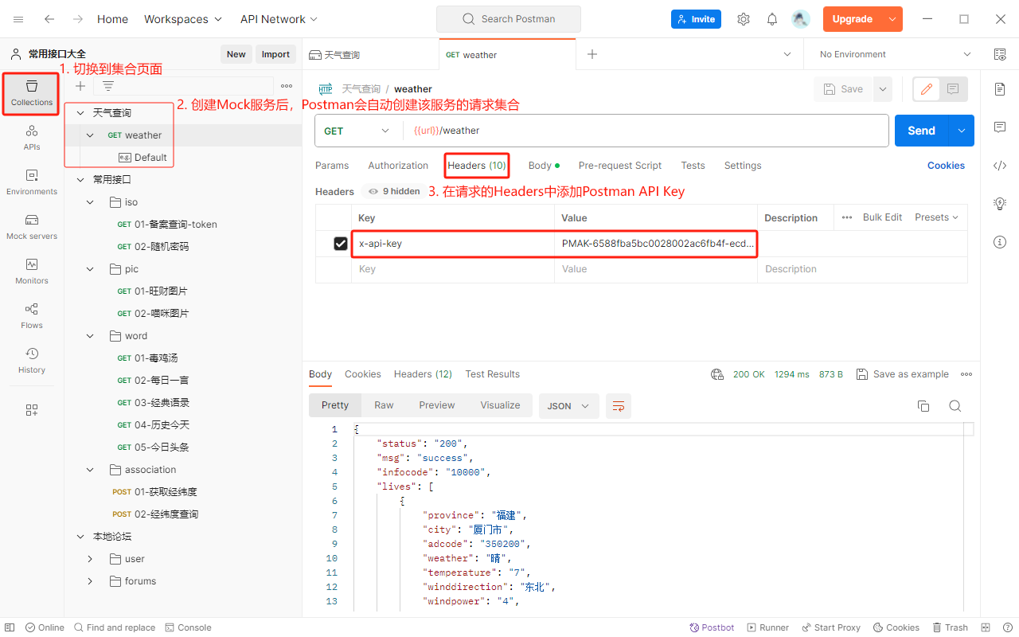1019x637 pixels.
Task: Open the Monitors sidebar panel
Action: coord(32,272)
